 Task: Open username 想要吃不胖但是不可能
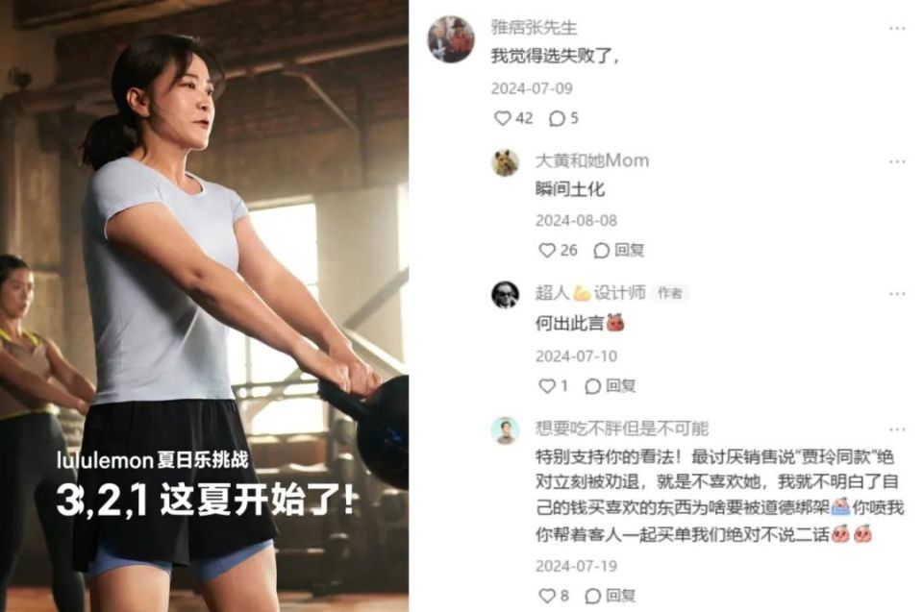[x=622, y=428]
